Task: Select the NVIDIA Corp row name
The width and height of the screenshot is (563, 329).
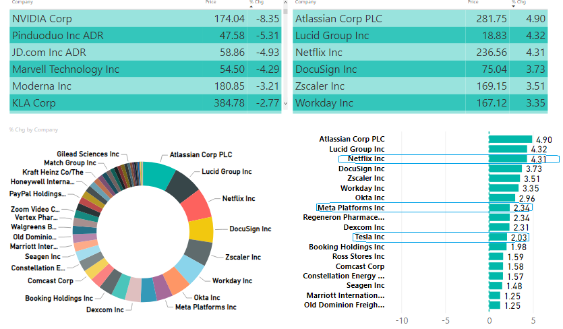Action: [42, 19]
